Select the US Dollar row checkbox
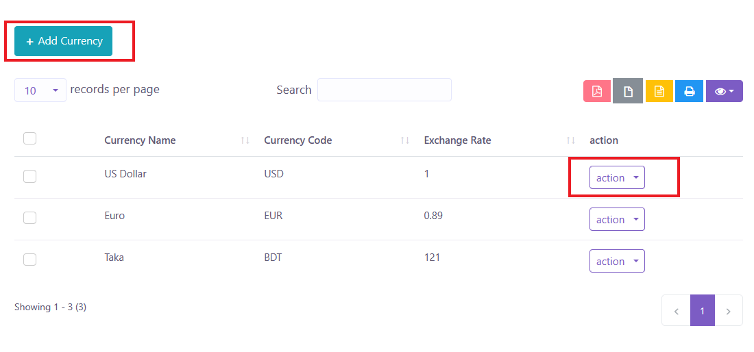754x352 pixels. tap(29, 176)
